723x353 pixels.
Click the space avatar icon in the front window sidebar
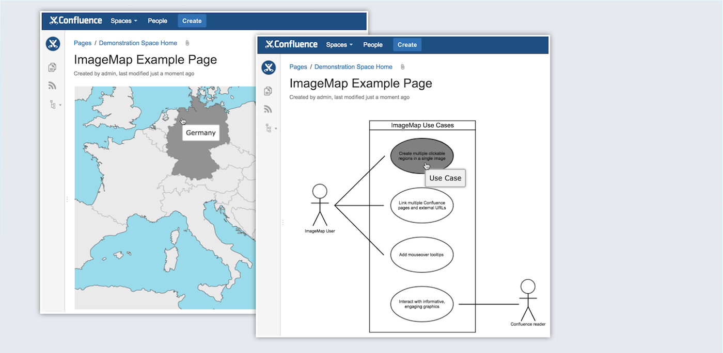tap(268, 68)
